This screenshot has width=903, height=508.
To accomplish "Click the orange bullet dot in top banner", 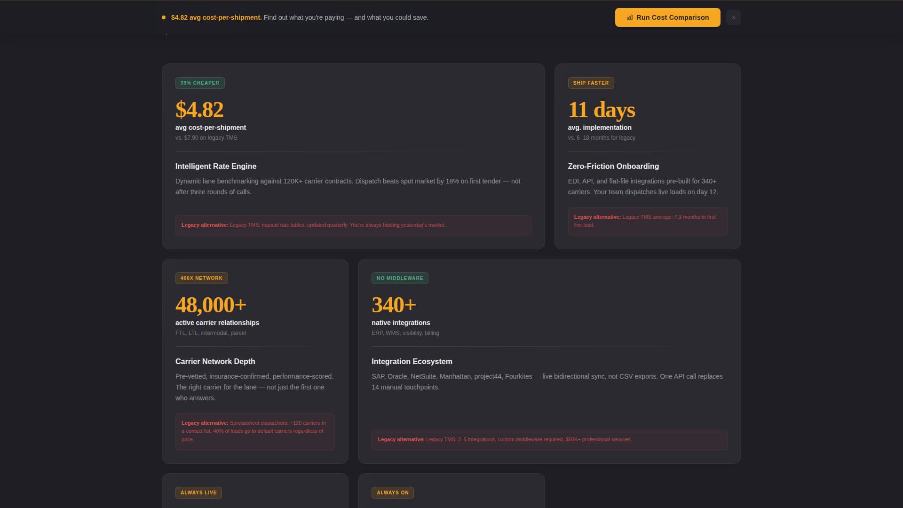I will tap(164, 17).
